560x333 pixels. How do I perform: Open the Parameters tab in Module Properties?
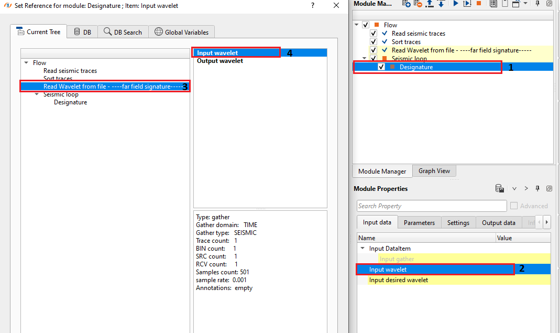point(419,223)
